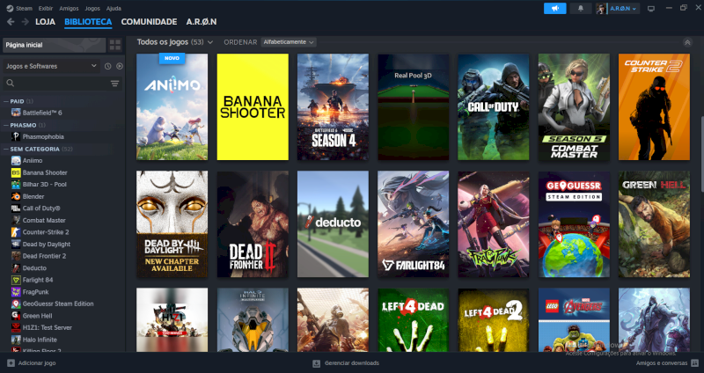
Task: Click the Aniimo icon in sidebar
Action: coord(16,161)
